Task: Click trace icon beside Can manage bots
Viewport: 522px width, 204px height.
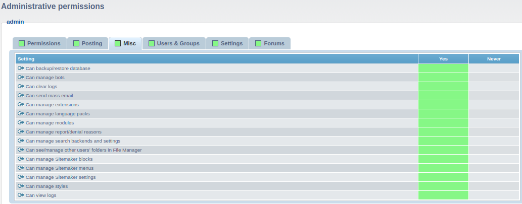Action: pyautogui.click(x=21, y=77)
